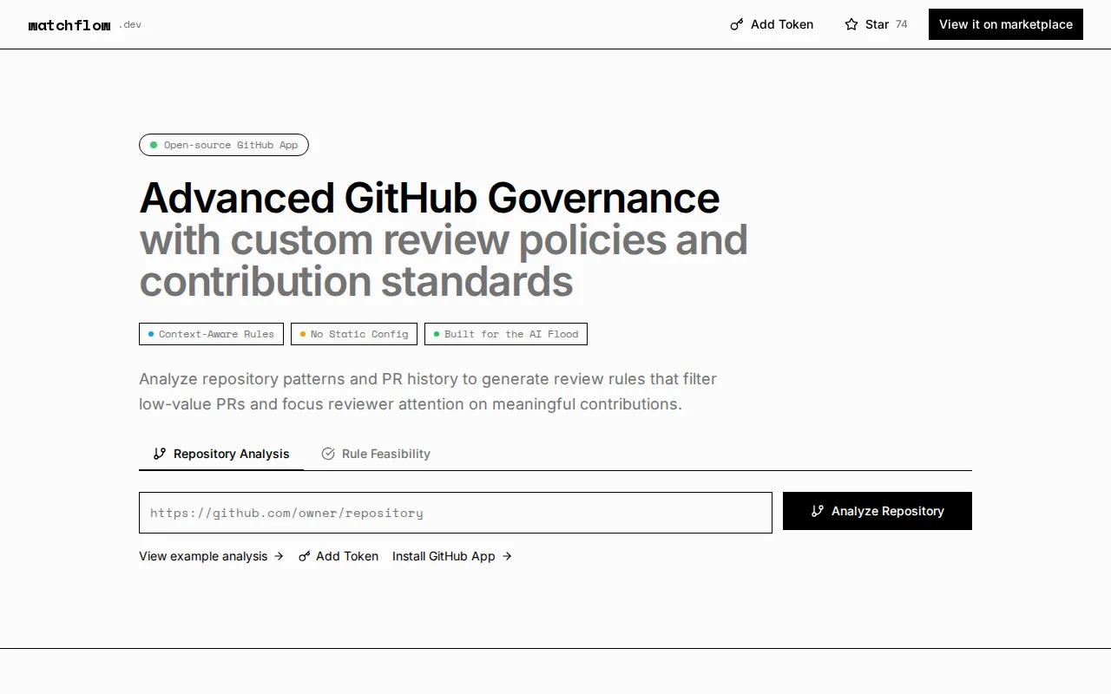Viewport: 1111px width, 694px height.
Task: Click Add Token link below the input
Action: coord(339,556)
